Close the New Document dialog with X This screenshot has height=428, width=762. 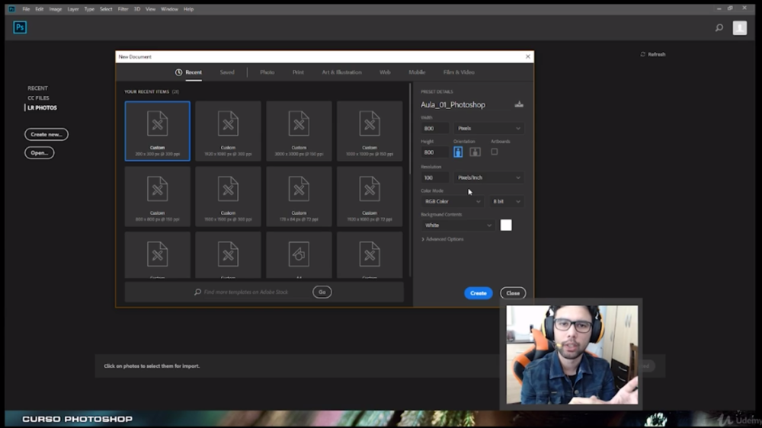point(528,57)
